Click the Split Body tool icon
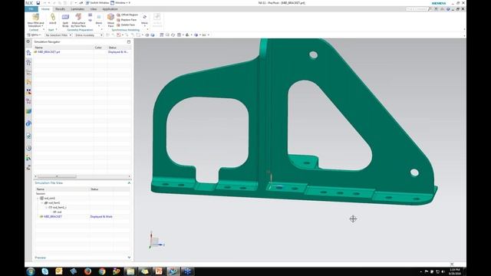This screenshot has width=491, height=276. point(65,17)
